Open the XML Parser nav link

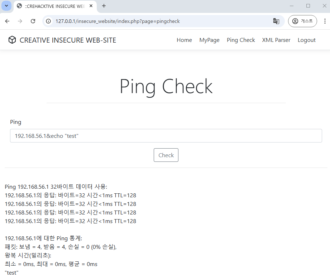coord(276,40)
